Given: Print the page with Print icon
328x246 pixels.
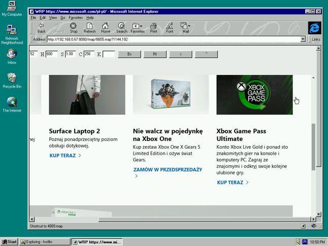Looking at the screenshot, I should (x=153, y=28).
